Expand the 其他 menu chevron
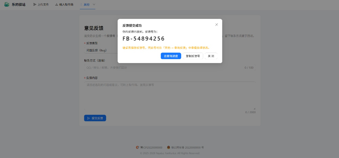Screen dimensions: 339x158 (94, 4)
